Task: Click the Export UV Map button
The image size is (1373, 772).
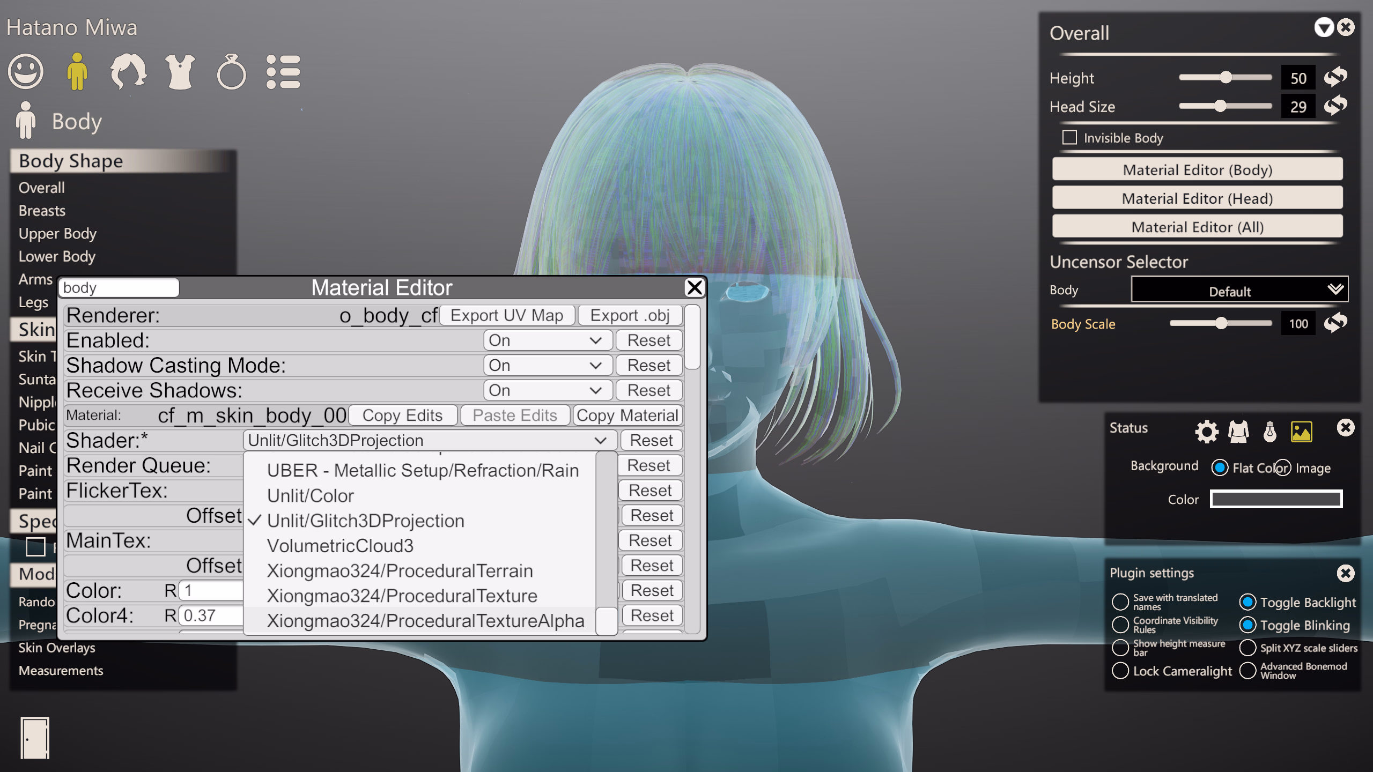Action: pyautogui.click(x=507, y=315)
